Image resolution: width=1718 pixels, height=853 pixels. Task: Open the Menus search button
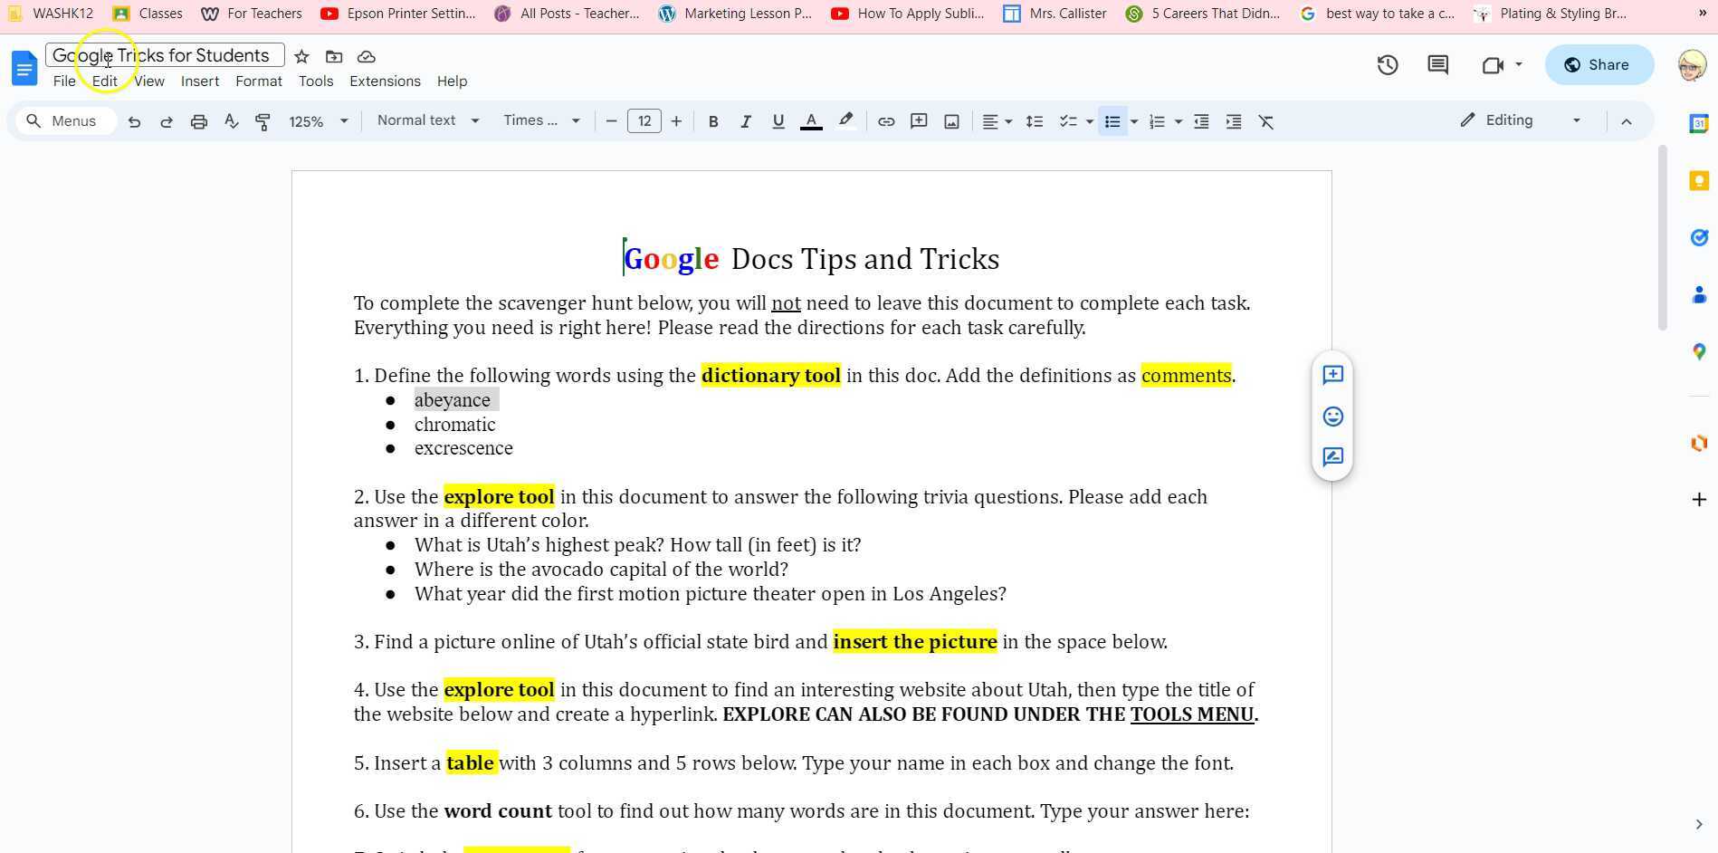coord(63,120)
